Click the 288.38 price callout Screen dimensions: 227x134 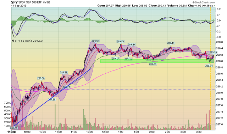coord(41,78)
